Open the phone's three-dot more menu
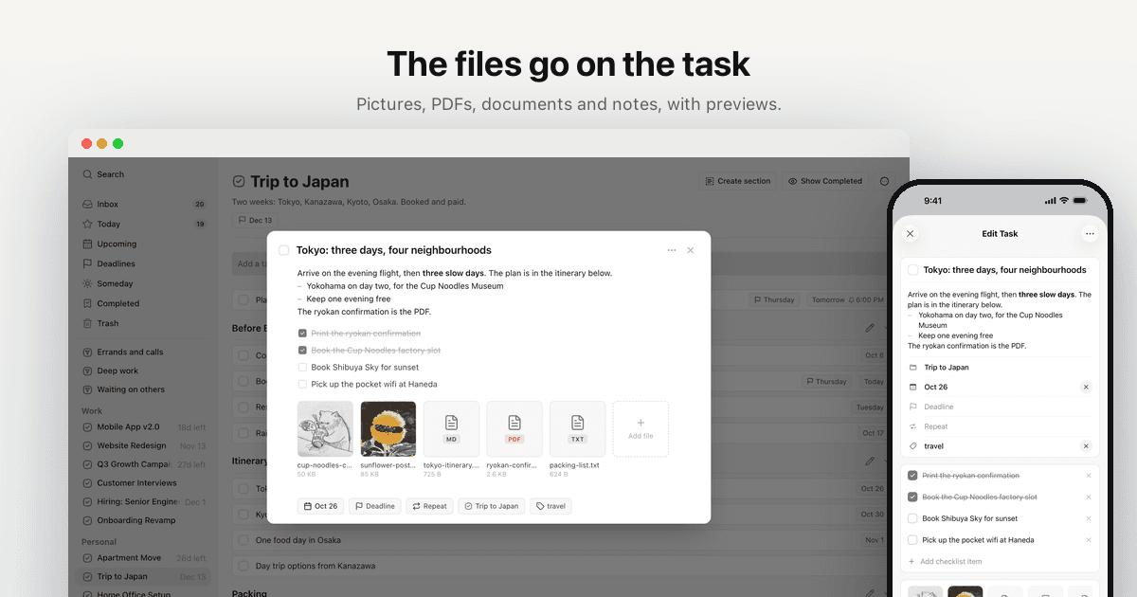 coord(1090,233)
